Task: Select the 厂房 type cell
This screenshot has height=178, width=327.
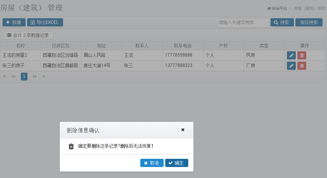Action: click(x=264, y=66)
